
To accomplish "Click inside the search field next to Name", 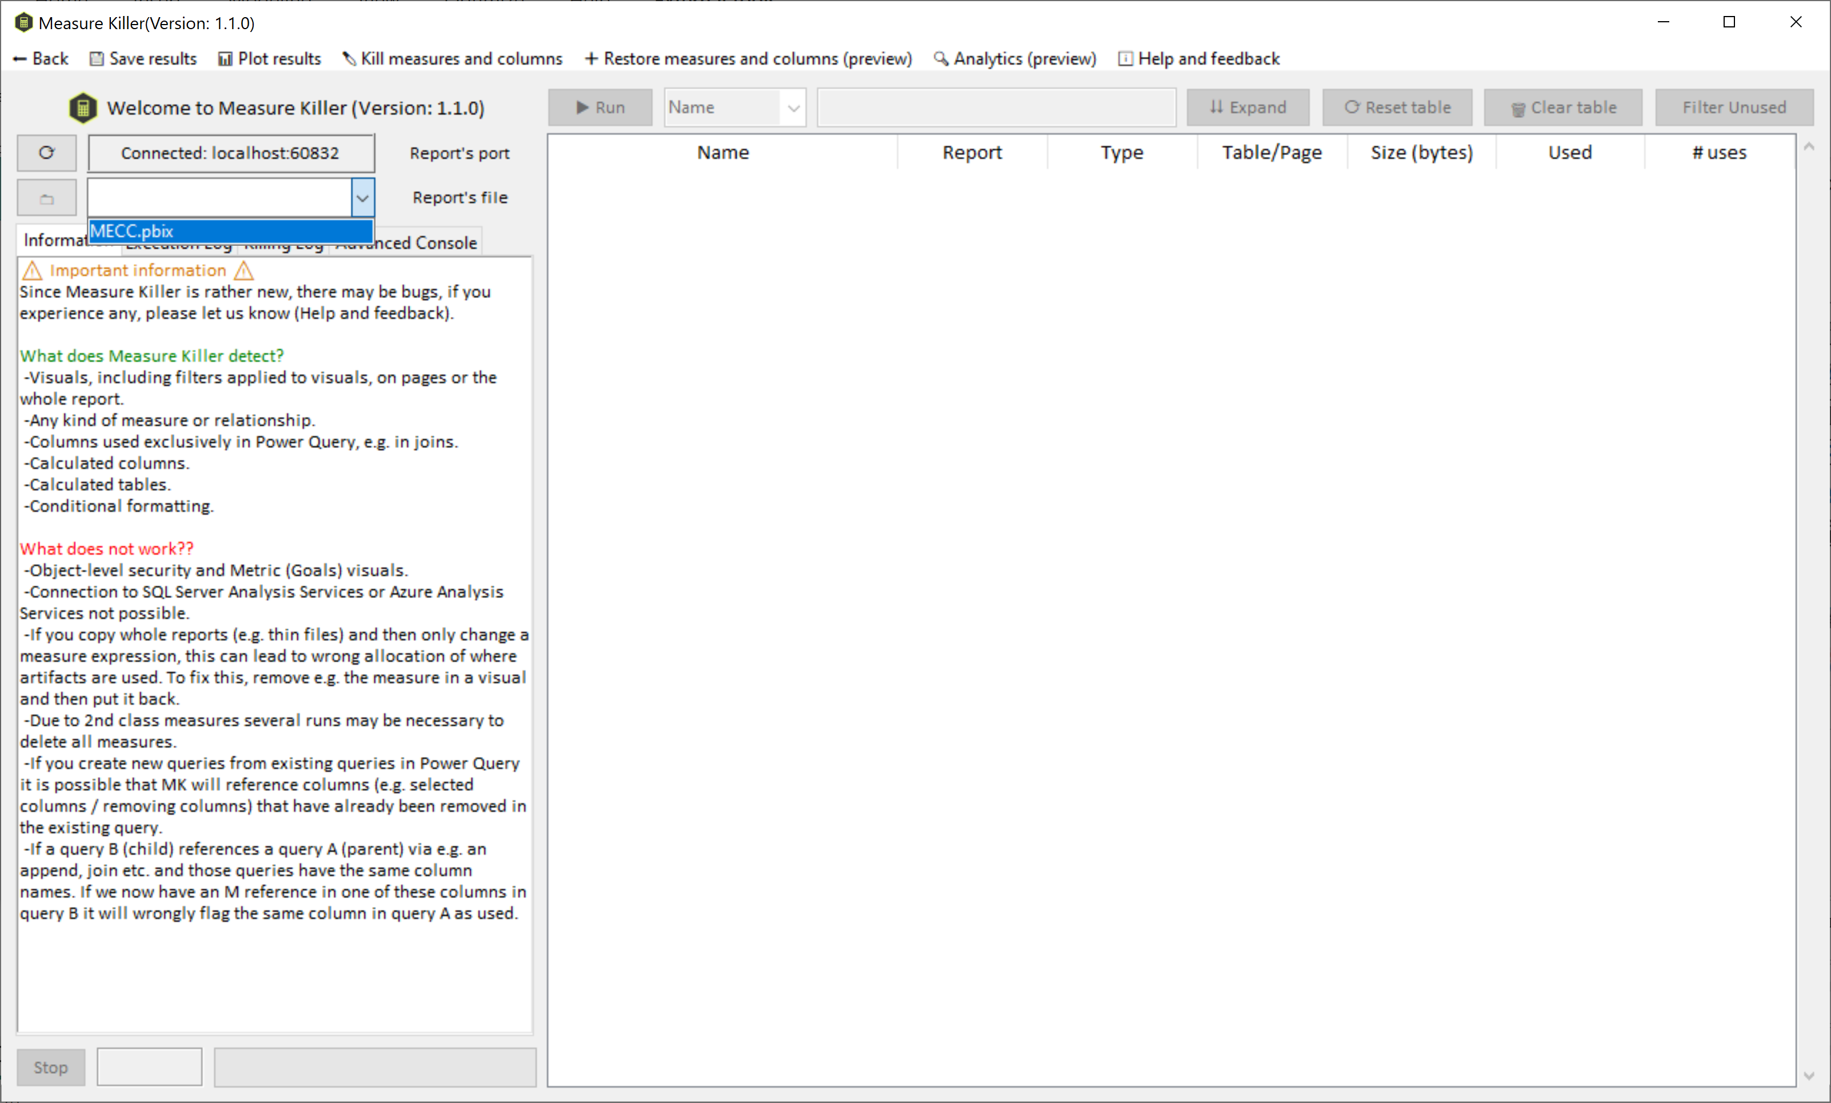I will pyautogui.click(x=996, y=107).
